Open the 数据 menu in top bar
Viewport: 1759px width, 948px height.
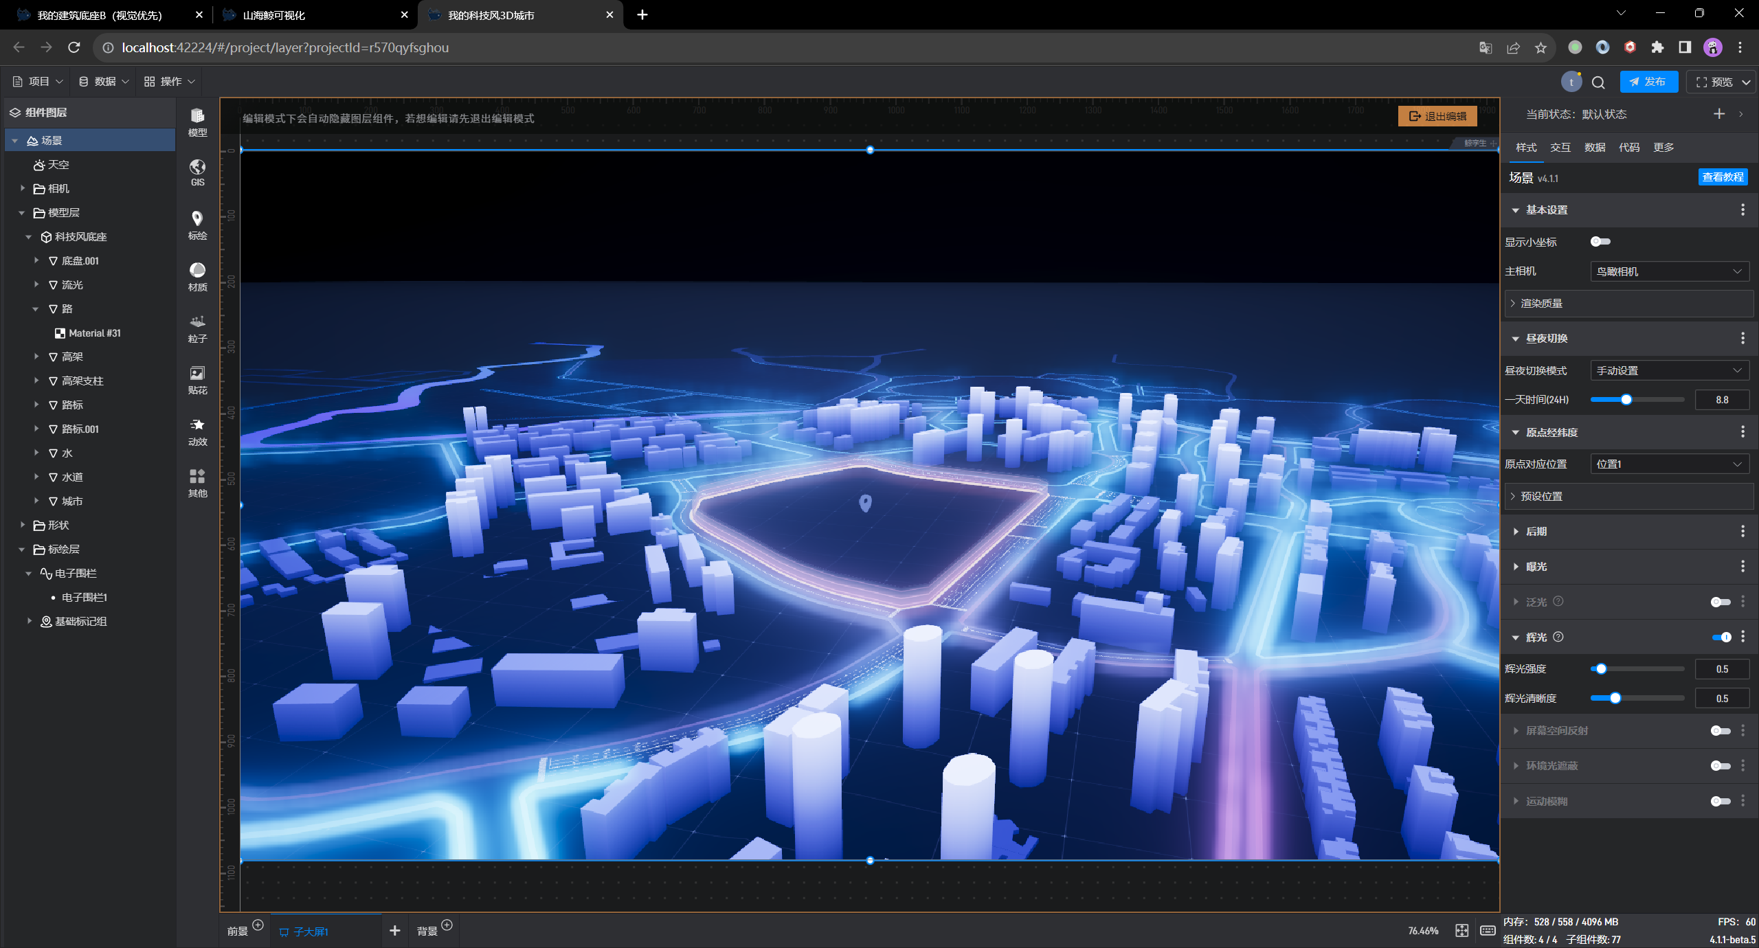pos(104,81)
